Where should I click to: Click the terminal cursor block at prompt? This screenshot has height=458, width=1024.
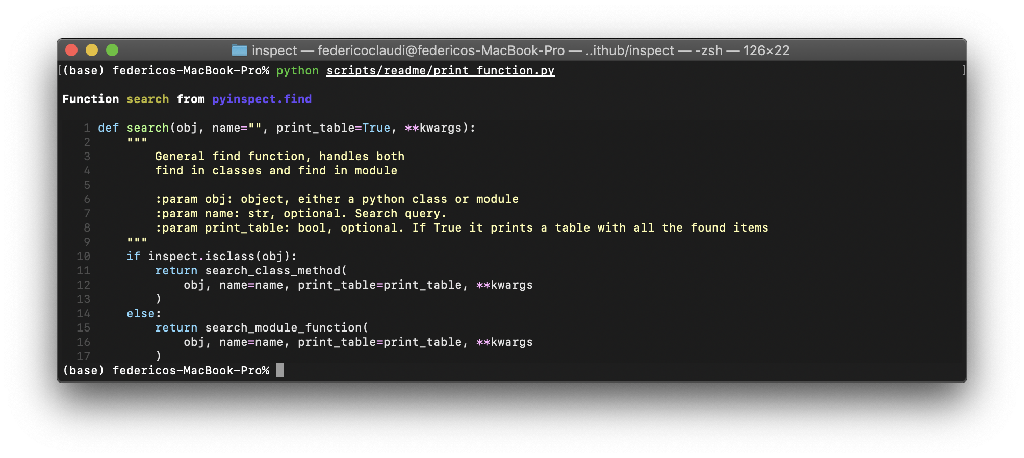pyautogui.click(x=280, y=370)
